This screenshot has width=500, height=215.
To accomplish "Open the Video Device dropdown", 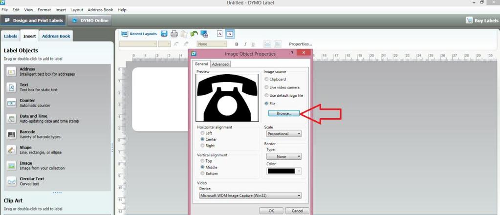I will [250, 195].
